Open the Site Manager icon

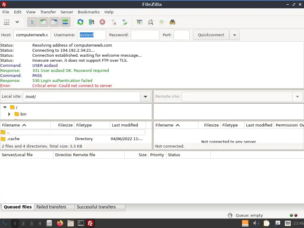coord(7,22)
